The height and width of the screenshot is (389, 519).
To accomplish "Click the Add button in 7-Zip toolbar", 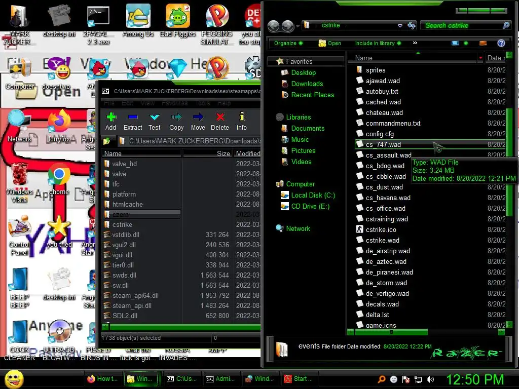I will [x=110, y=121].
